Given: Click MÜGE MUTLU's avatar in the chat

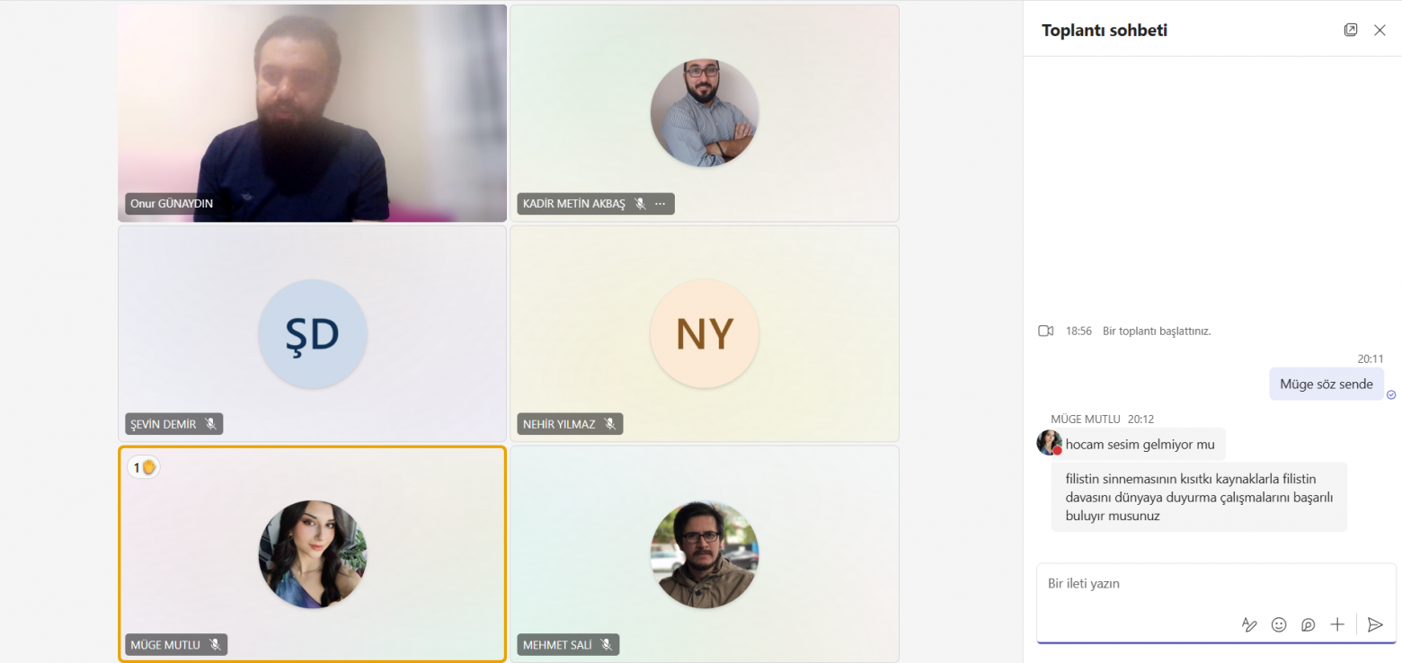Looking at the screenshot, I should [x=1049, y=442].
